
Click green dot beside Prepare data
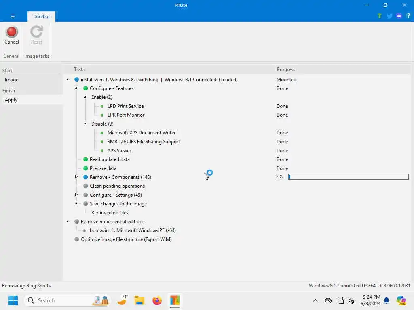[86, 168]
